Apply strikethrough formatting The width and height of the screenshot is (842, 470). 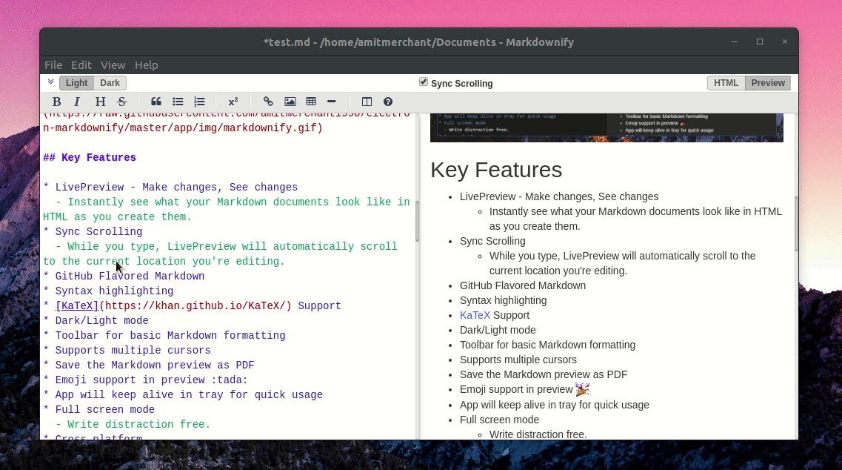coord(122,102)
